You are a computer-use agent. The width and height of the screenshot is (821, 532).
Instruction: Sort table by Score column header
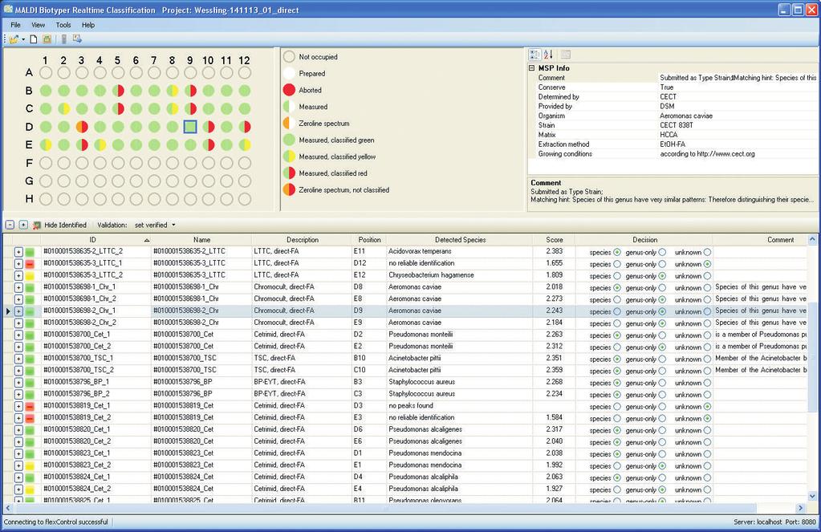click(x=554, y=240)
